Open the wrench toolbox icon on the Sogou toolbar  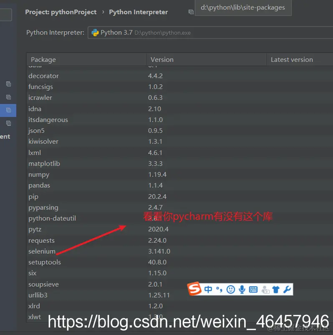[287, 289]
